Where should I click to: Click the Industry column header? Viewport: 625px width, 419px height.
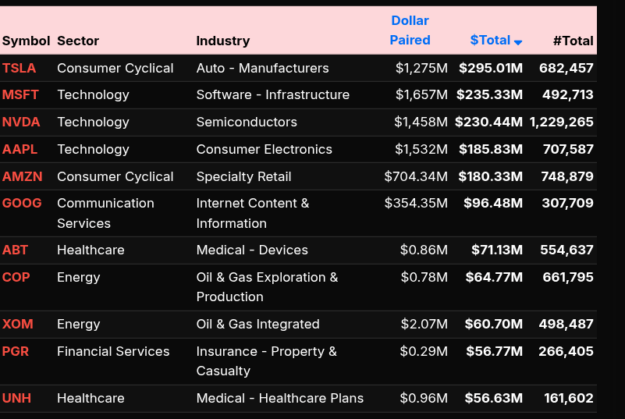tap(222, 41)
